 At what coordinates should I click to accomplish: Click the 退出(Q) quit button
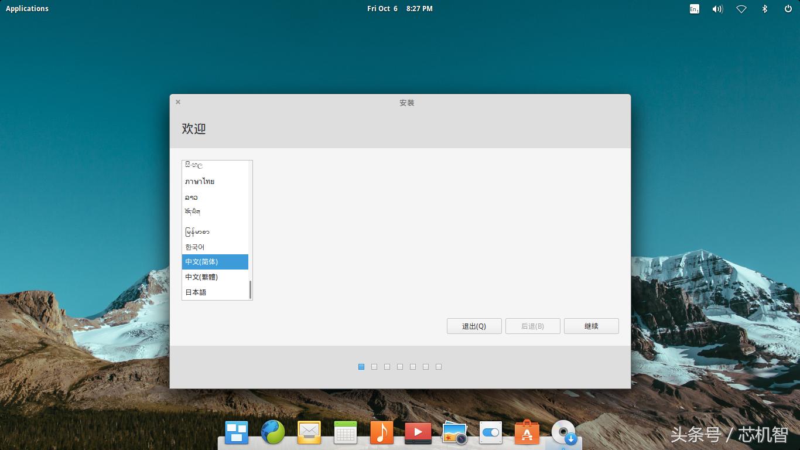(x=474, y=326)
